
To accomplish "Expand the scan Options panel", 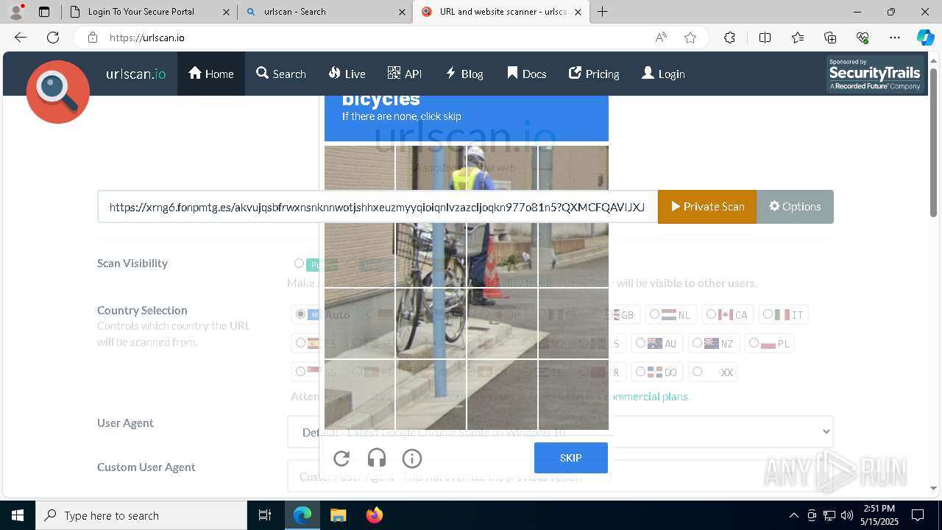I will (795, 207).
